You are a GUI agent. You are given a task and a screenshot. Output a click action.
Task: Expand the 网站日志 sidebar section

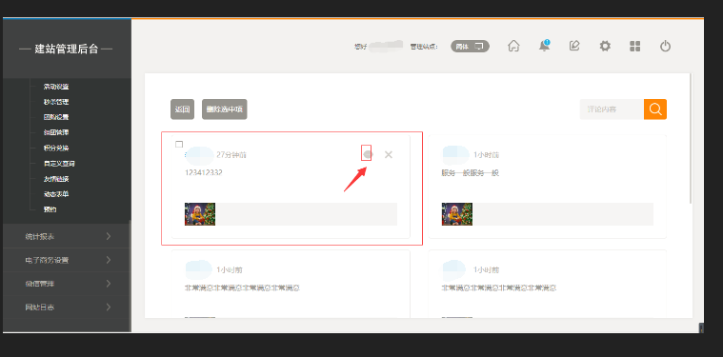(x=67, y=307)
